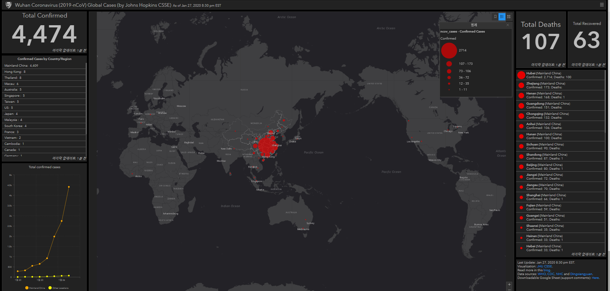Image resolution: width=610 pixels, height=291 pixels.
Task: Toggle Other Locations series in chart legend
Action: 58,288
